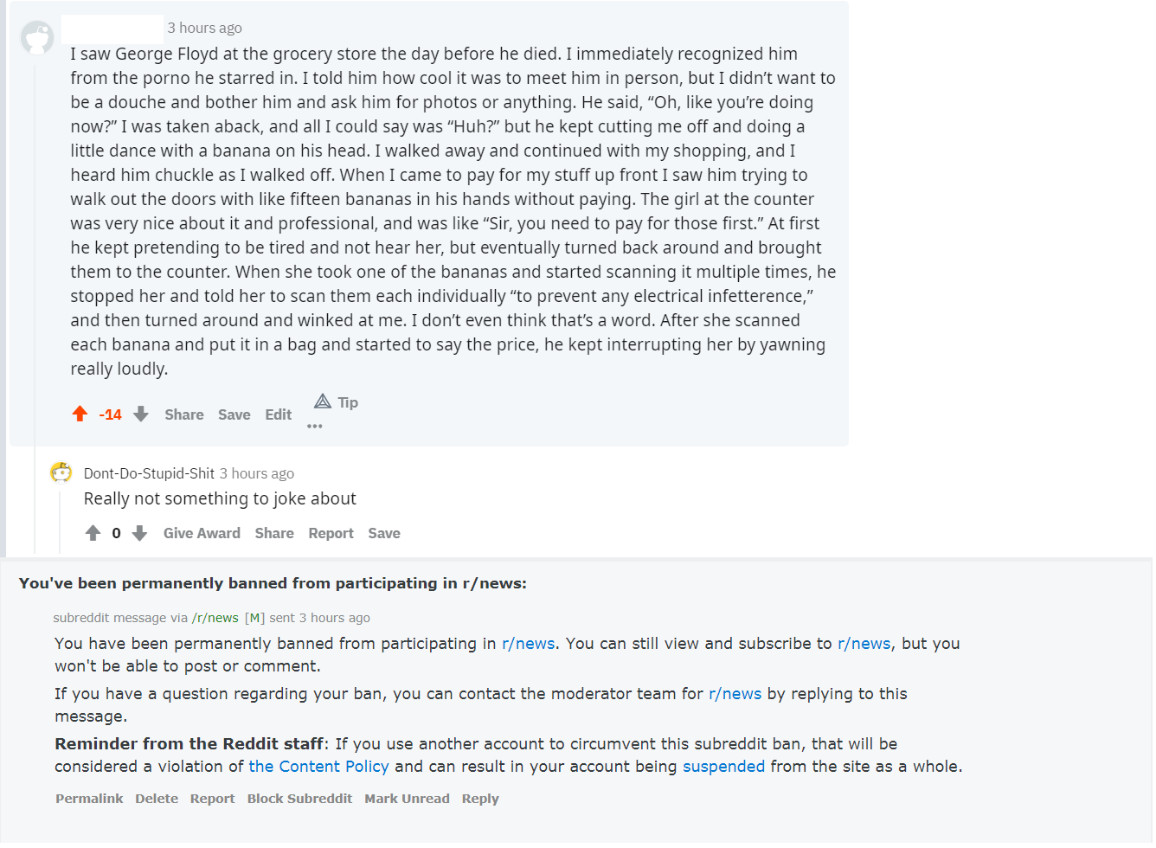The height and width of the screenshot is (848, 1156).
Task: Edit the top comment
Action: 279,414
